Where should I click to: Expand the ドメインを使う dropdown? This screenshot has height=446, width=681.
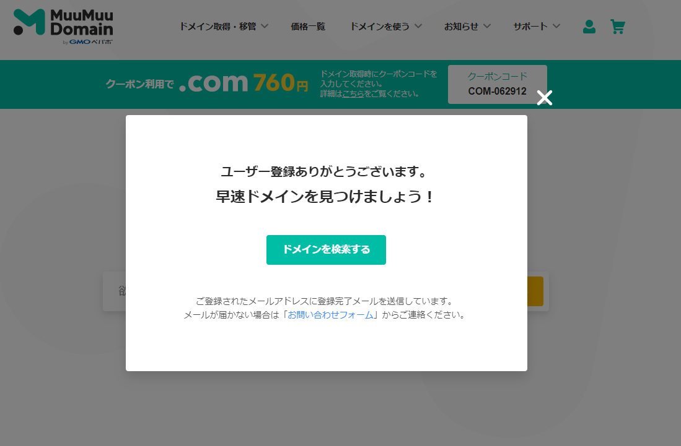(x=385, y=26)
